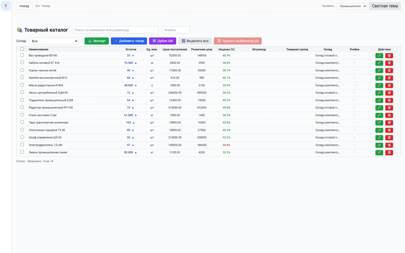Edit the Редуктор промышленный РП-100 item
This screenshot has width=405, height=253.
point(379,108)
